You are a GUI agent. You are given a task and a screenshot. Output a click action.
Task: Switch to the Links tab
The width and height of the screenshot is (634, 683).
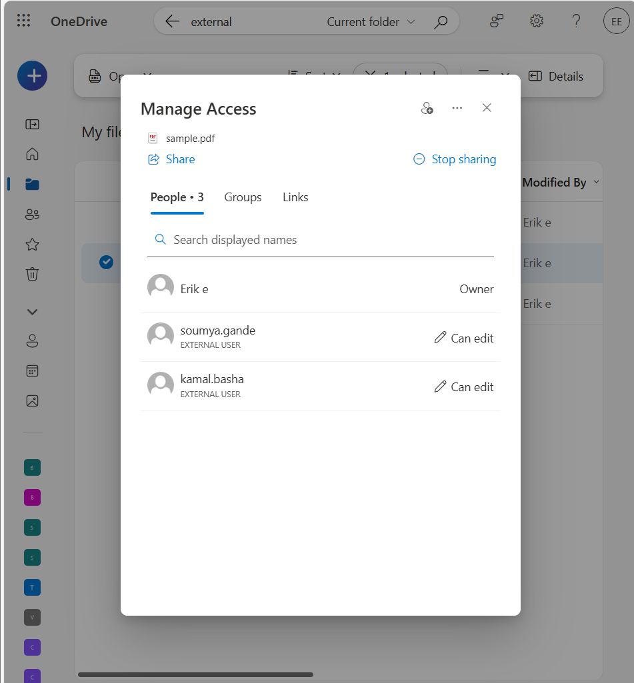[295, 197]
